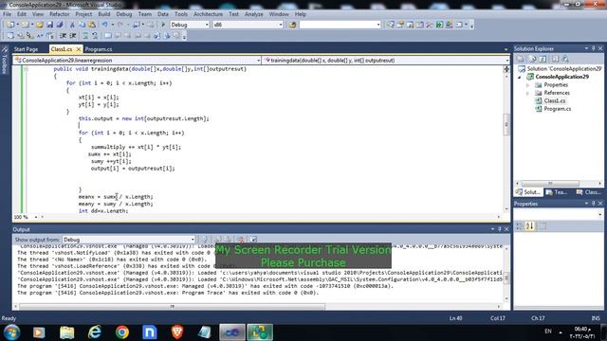Switch to Class View bottom tab

tap(588, 192)
